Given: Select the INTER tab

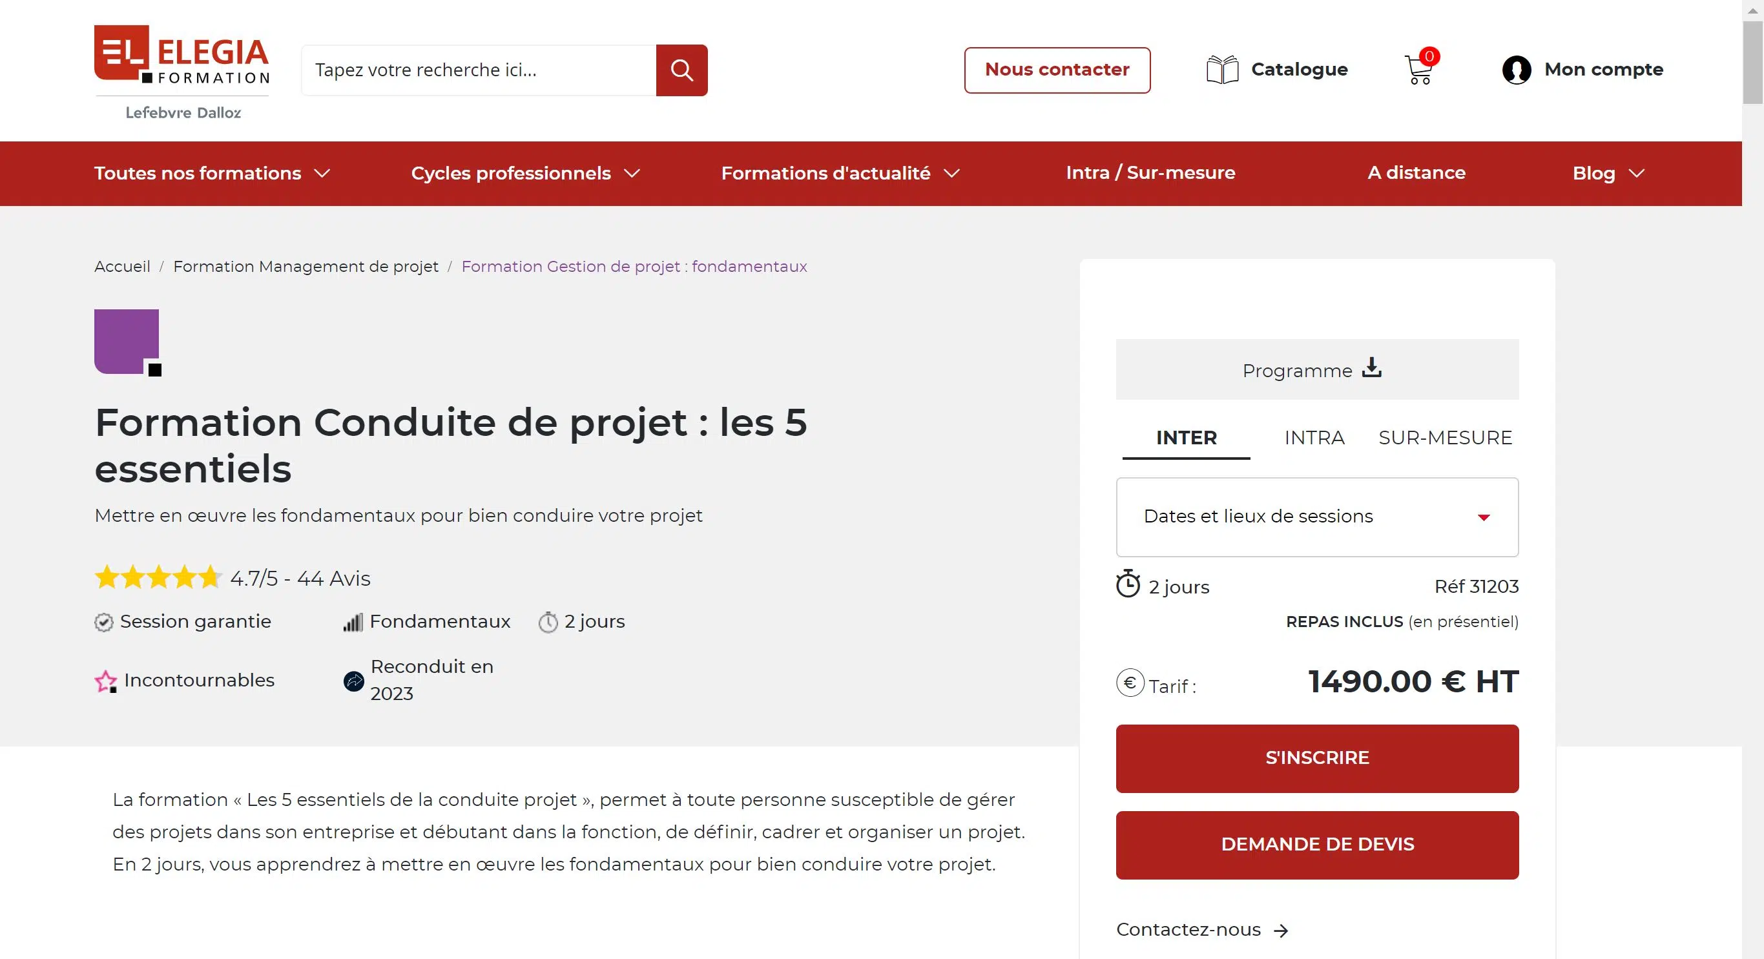Looking at the screenshot, I should pos(1186,437).
